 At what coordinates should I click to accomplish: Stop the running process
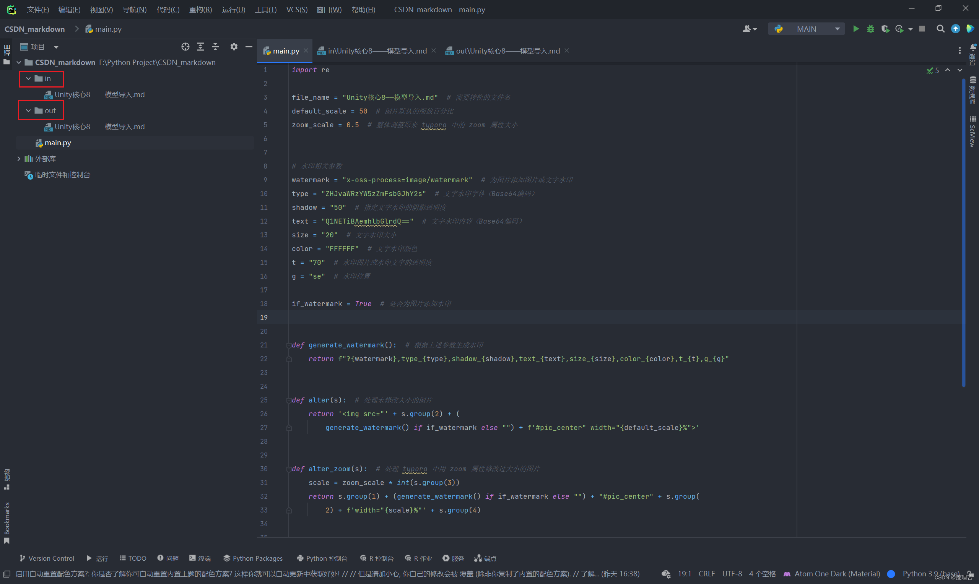[922, 29]
